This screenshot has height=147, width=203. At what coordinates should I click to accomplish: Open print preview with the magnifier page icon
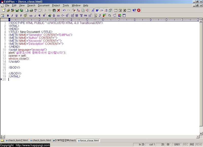coord(27,10)
